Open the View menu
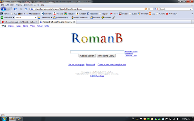 (12, 5)
